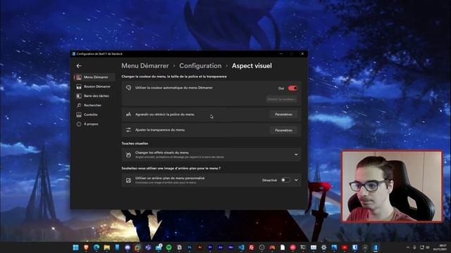This screenshot has height=253, width=451.
Task: Select Contrôle in the sidebar
Action: [94, 115]
